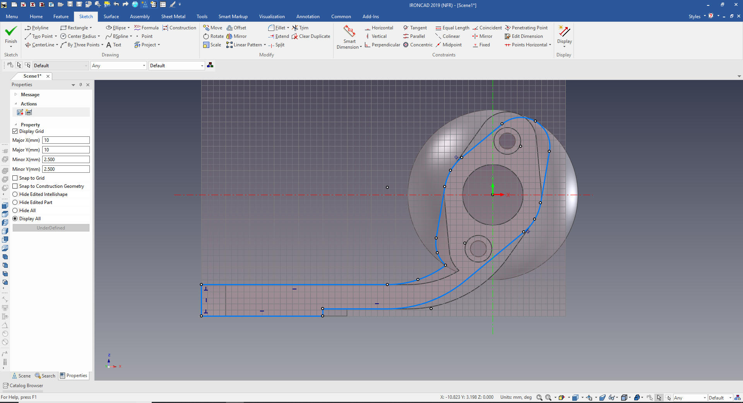Select Hide Edited Part option

point(15,202)
